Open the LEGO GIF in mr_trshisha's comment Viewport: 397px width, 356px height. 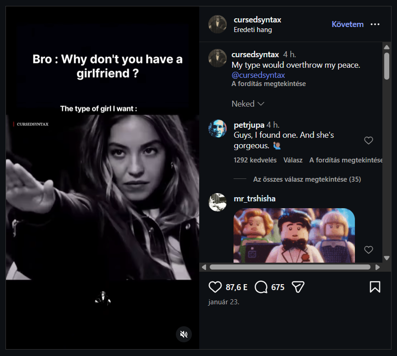pos(294,235)
